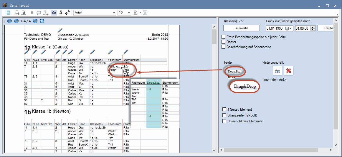Select horizontal abc text orientation
This screenshot has height=157, width=342.
click(54, 13)
